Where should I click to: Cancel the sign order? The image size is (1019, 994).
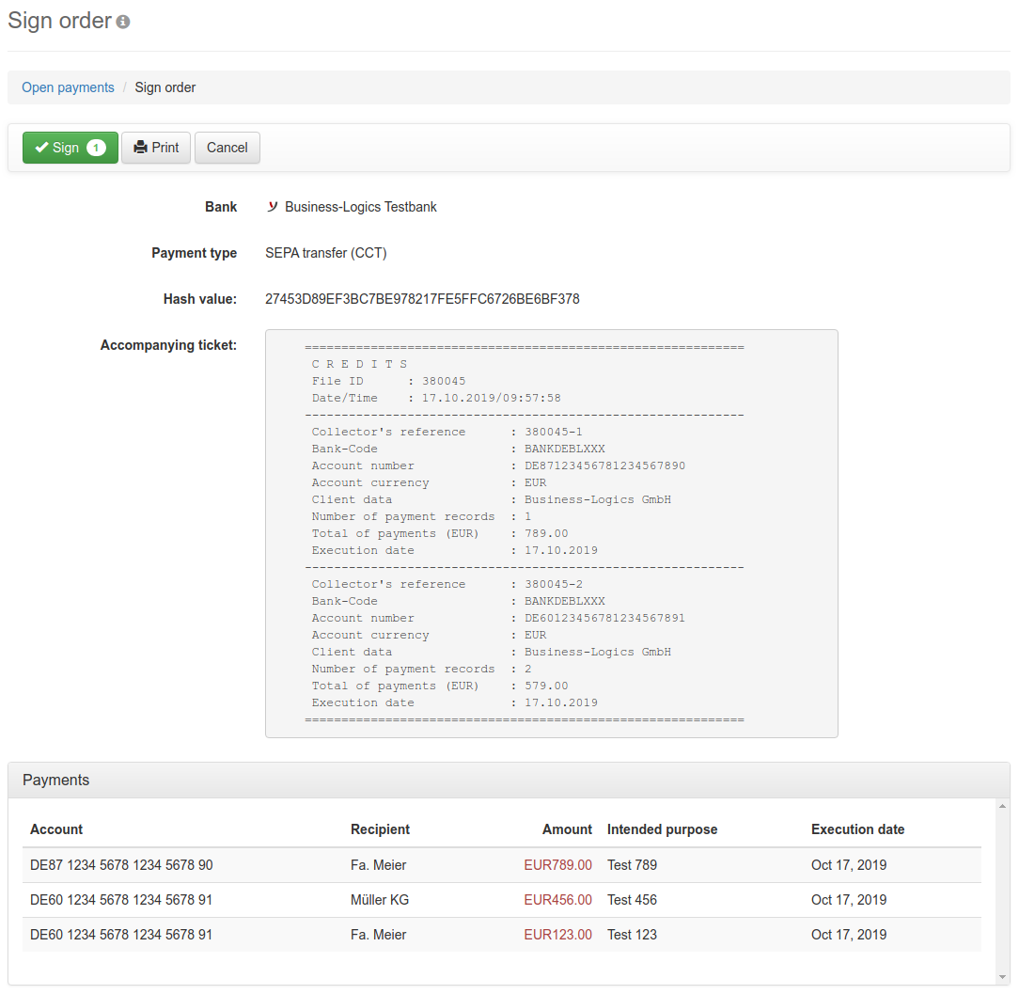click(x=227, y=148)
